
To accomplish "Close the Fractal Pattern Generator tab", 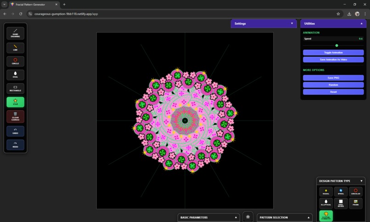I will coord(56,5).
